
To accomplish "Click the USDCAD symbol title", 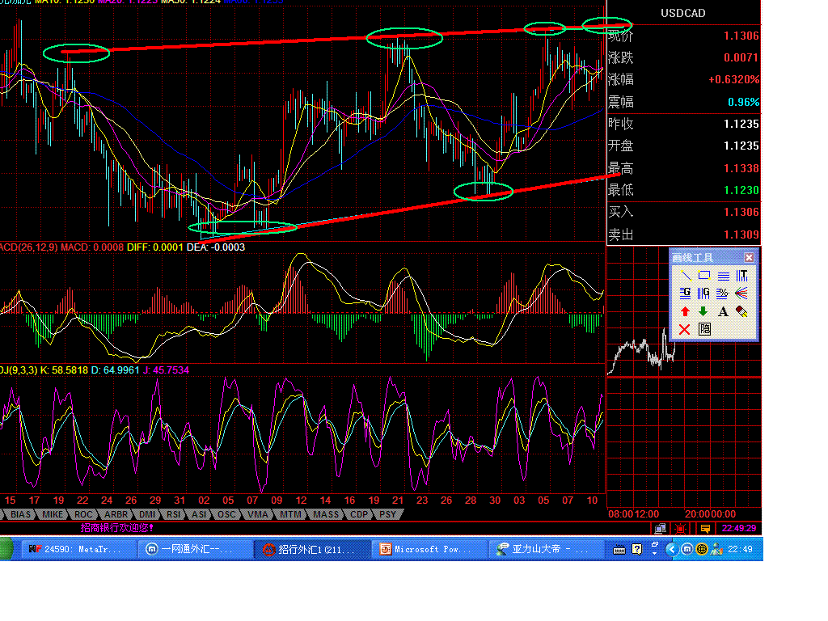I will [682, 13].
